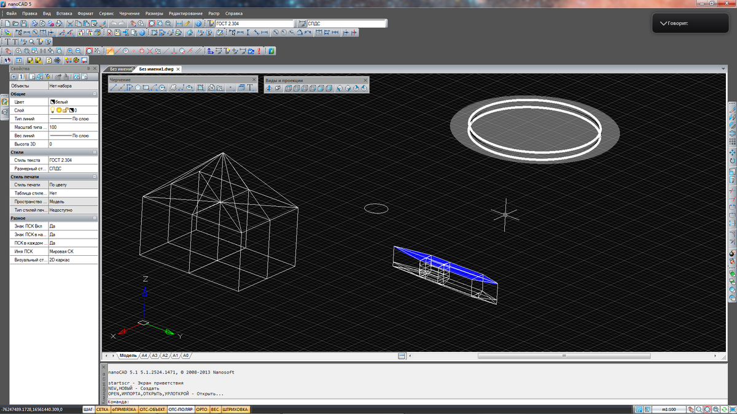Close the Черчение floating toolbar

254,80
